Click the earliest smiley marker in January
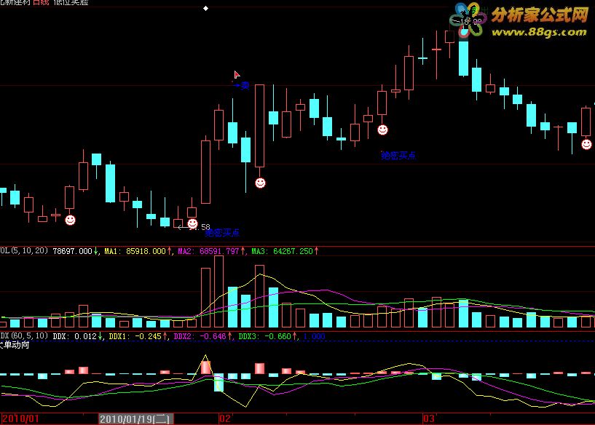 pyautogui.click(x=70, y=220)
